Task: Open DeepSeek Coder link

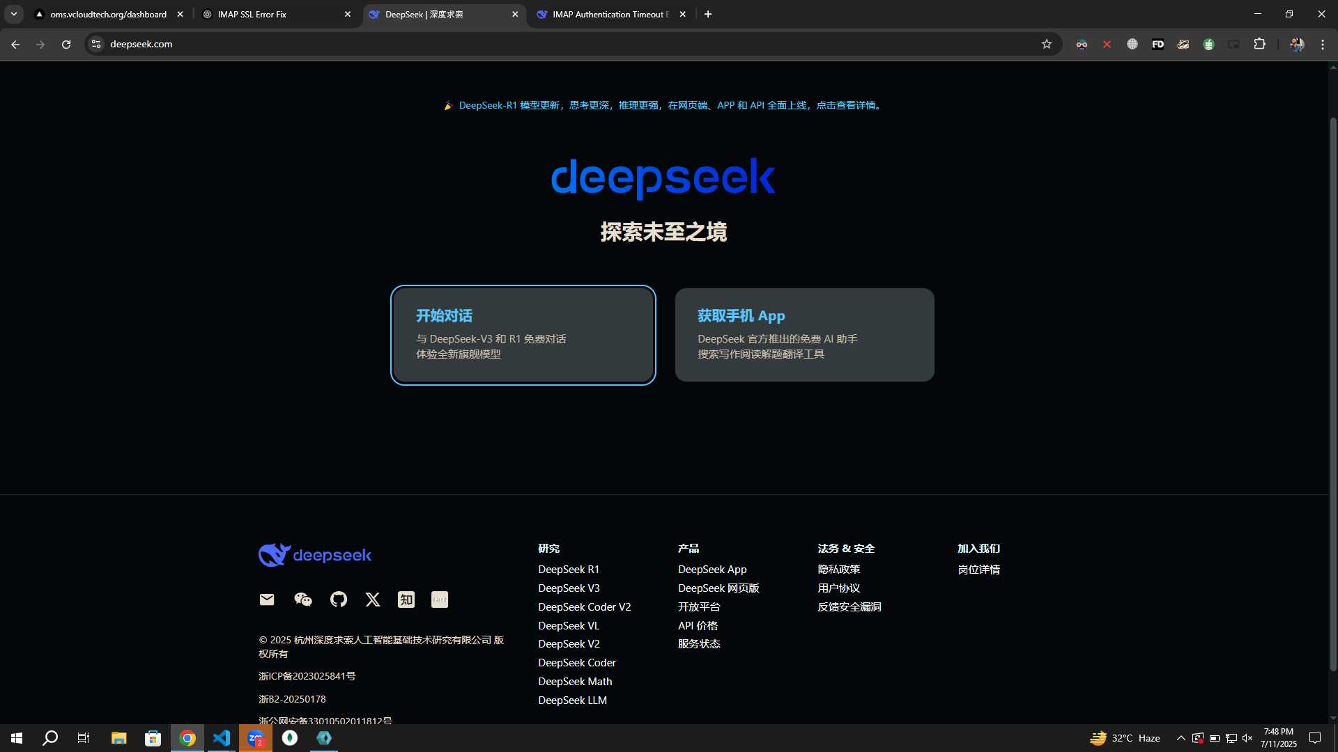Action: (x=577, y=663)
